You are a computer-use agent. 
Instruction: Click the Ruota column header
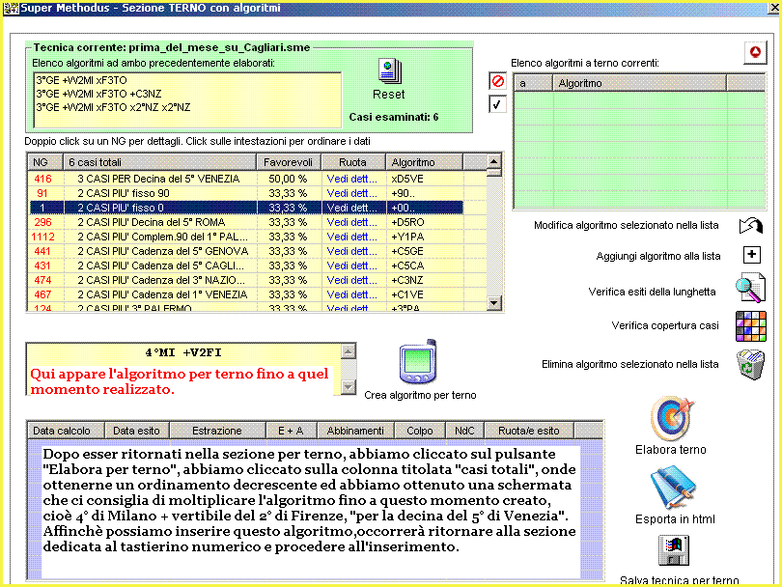pyautogui.click(x=353, y=162)
